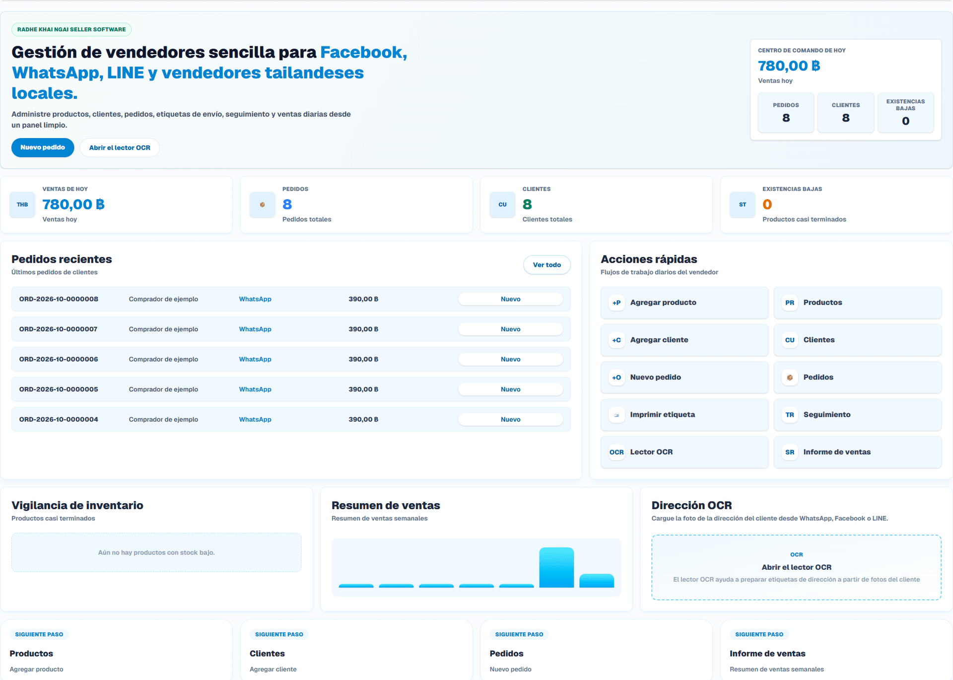
Task: Select the TR Seguimiento icon
Action: tap(790, 415)
